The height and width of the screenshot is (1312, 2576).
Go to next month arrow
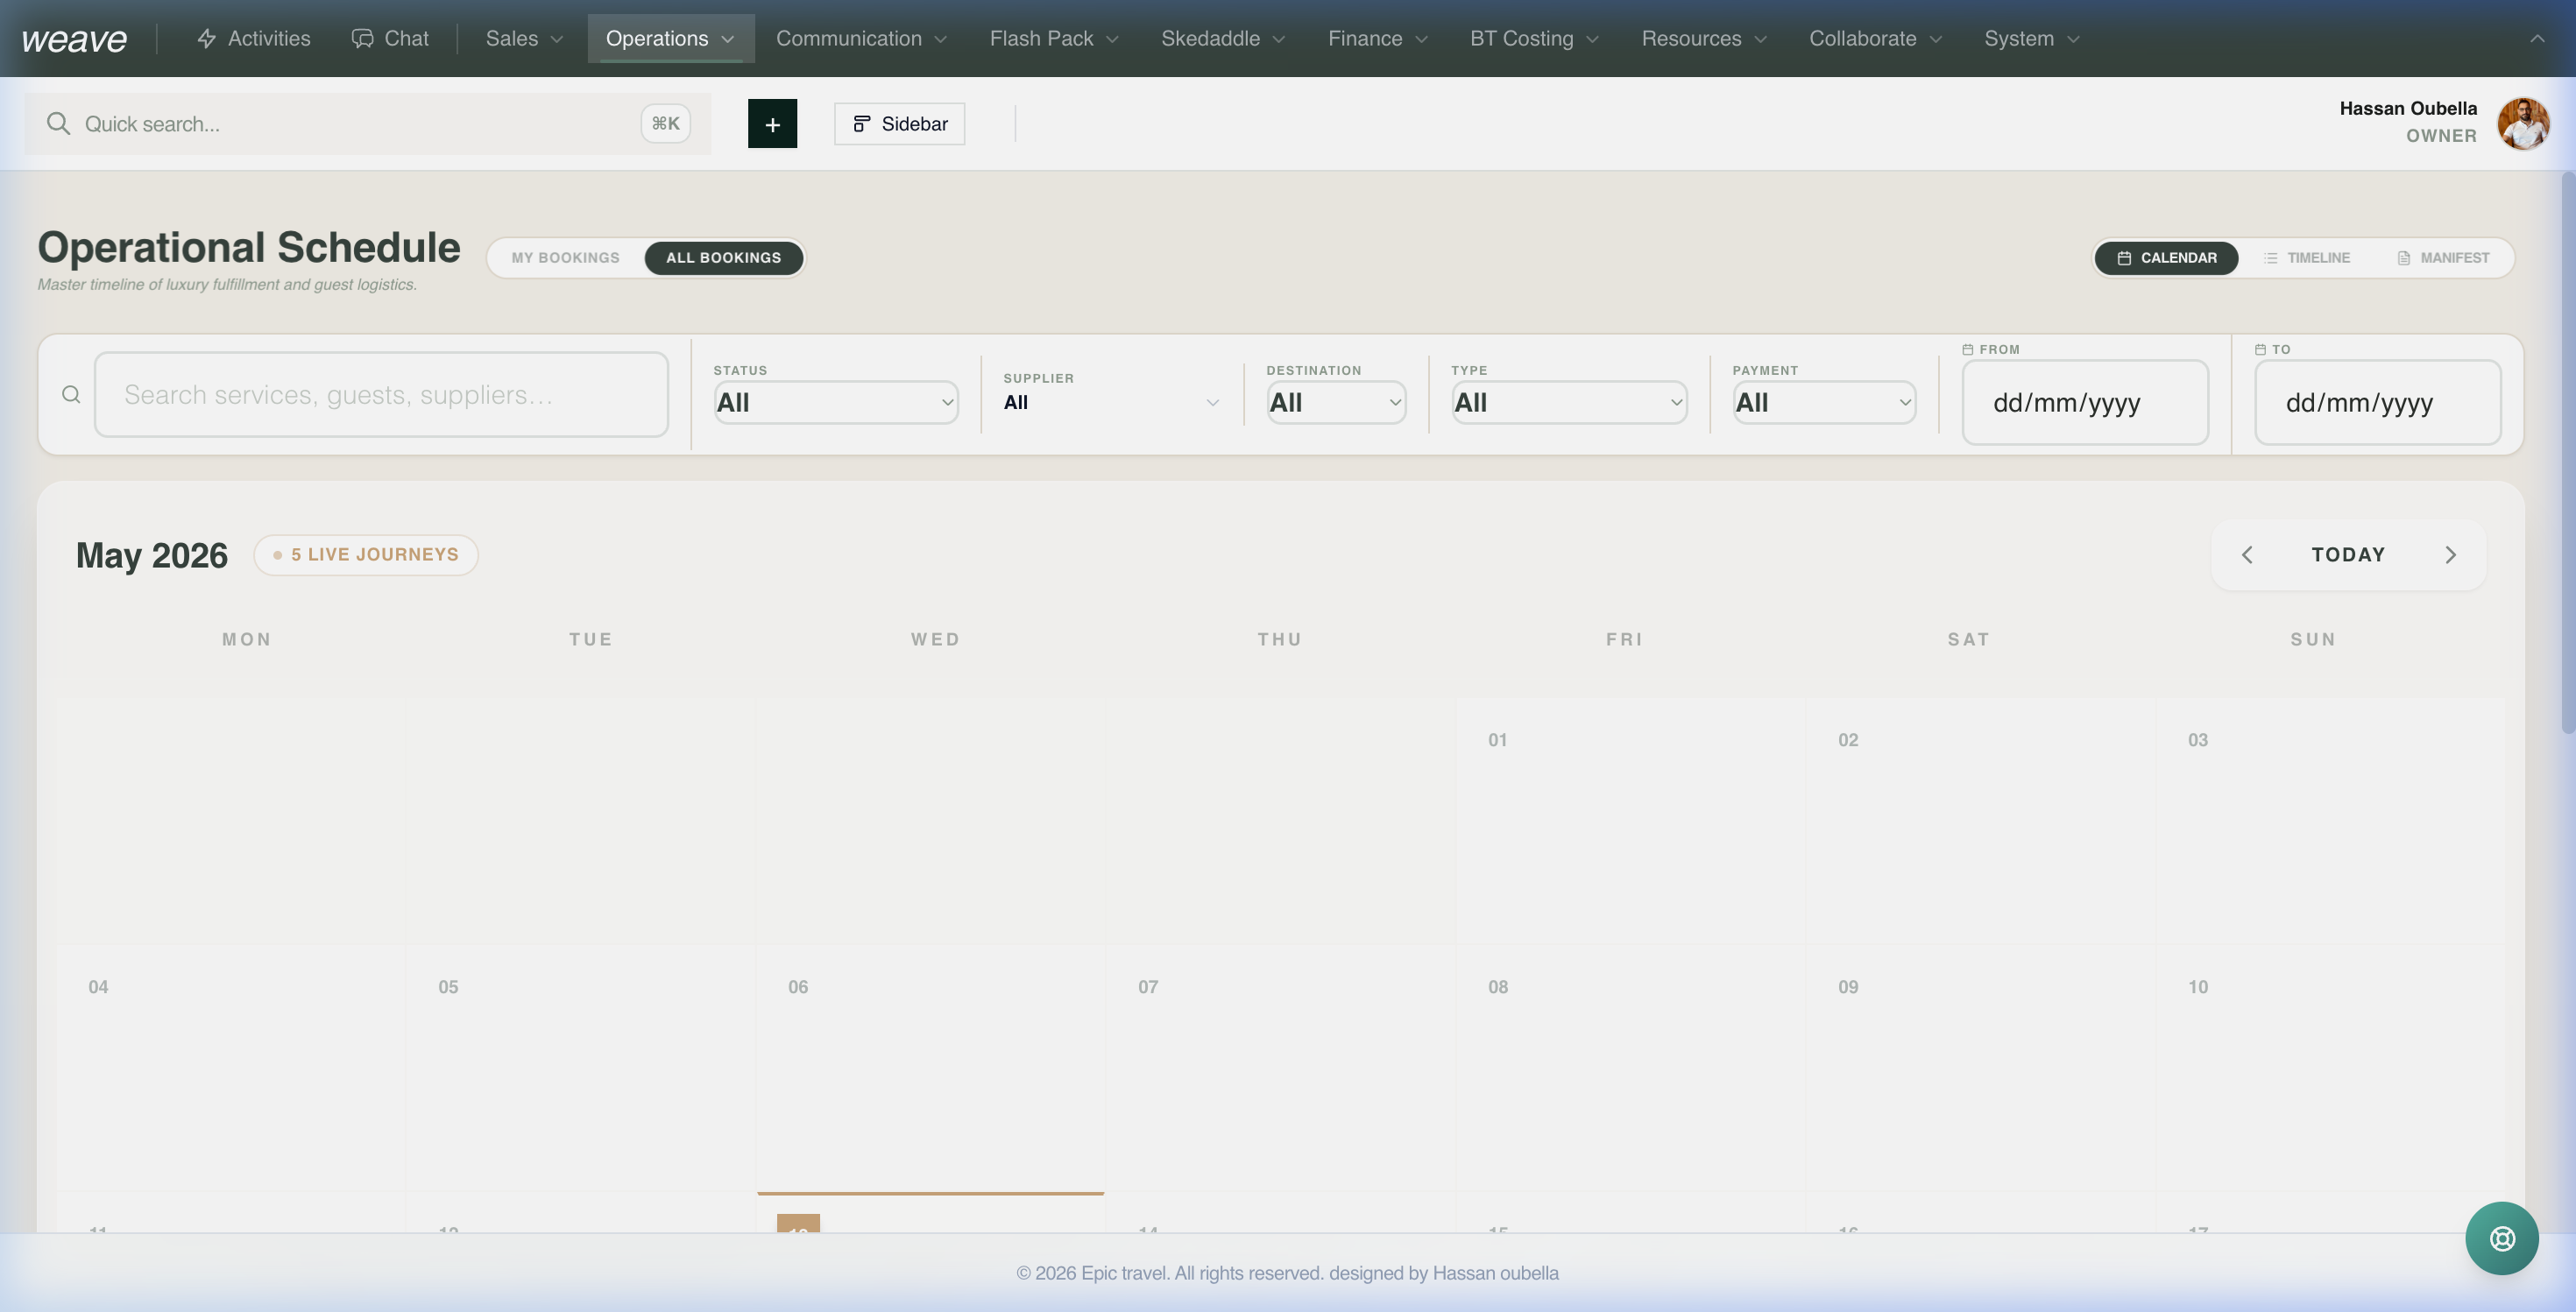pyautogui.click(x=2450, y=554)
